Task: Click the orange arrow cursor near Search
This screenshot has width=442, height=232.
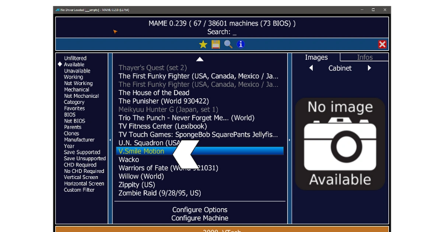Action: (x=115, y=32)
